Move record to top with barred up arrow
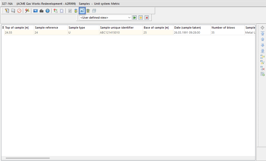 pos(262,34)
